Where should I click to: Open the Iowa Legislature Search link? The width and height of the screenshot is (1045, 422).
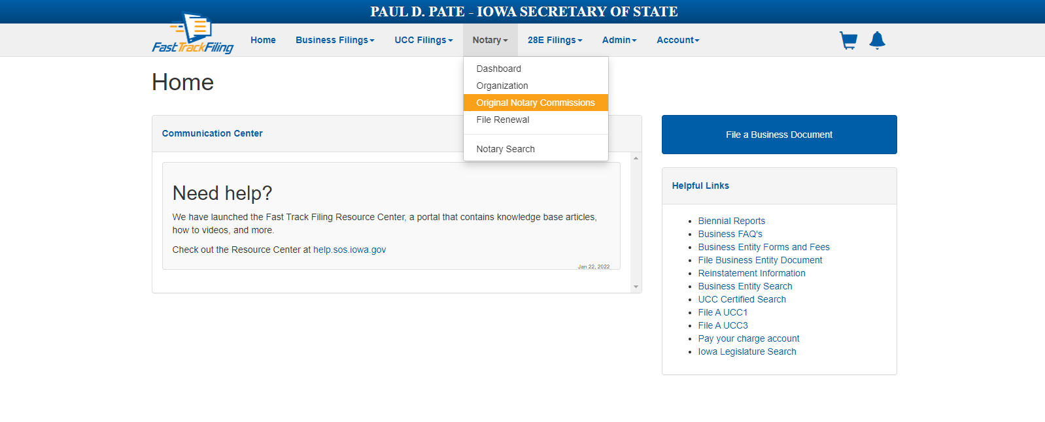coord(747,351)
